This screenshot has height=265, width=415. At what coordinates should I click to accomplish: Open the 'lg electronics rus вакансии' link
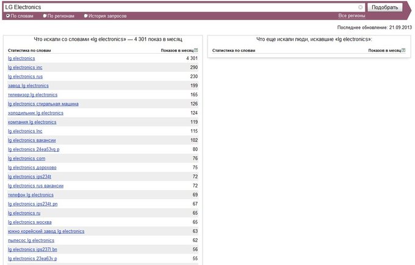pyautogui.click(x=36, y=186)
